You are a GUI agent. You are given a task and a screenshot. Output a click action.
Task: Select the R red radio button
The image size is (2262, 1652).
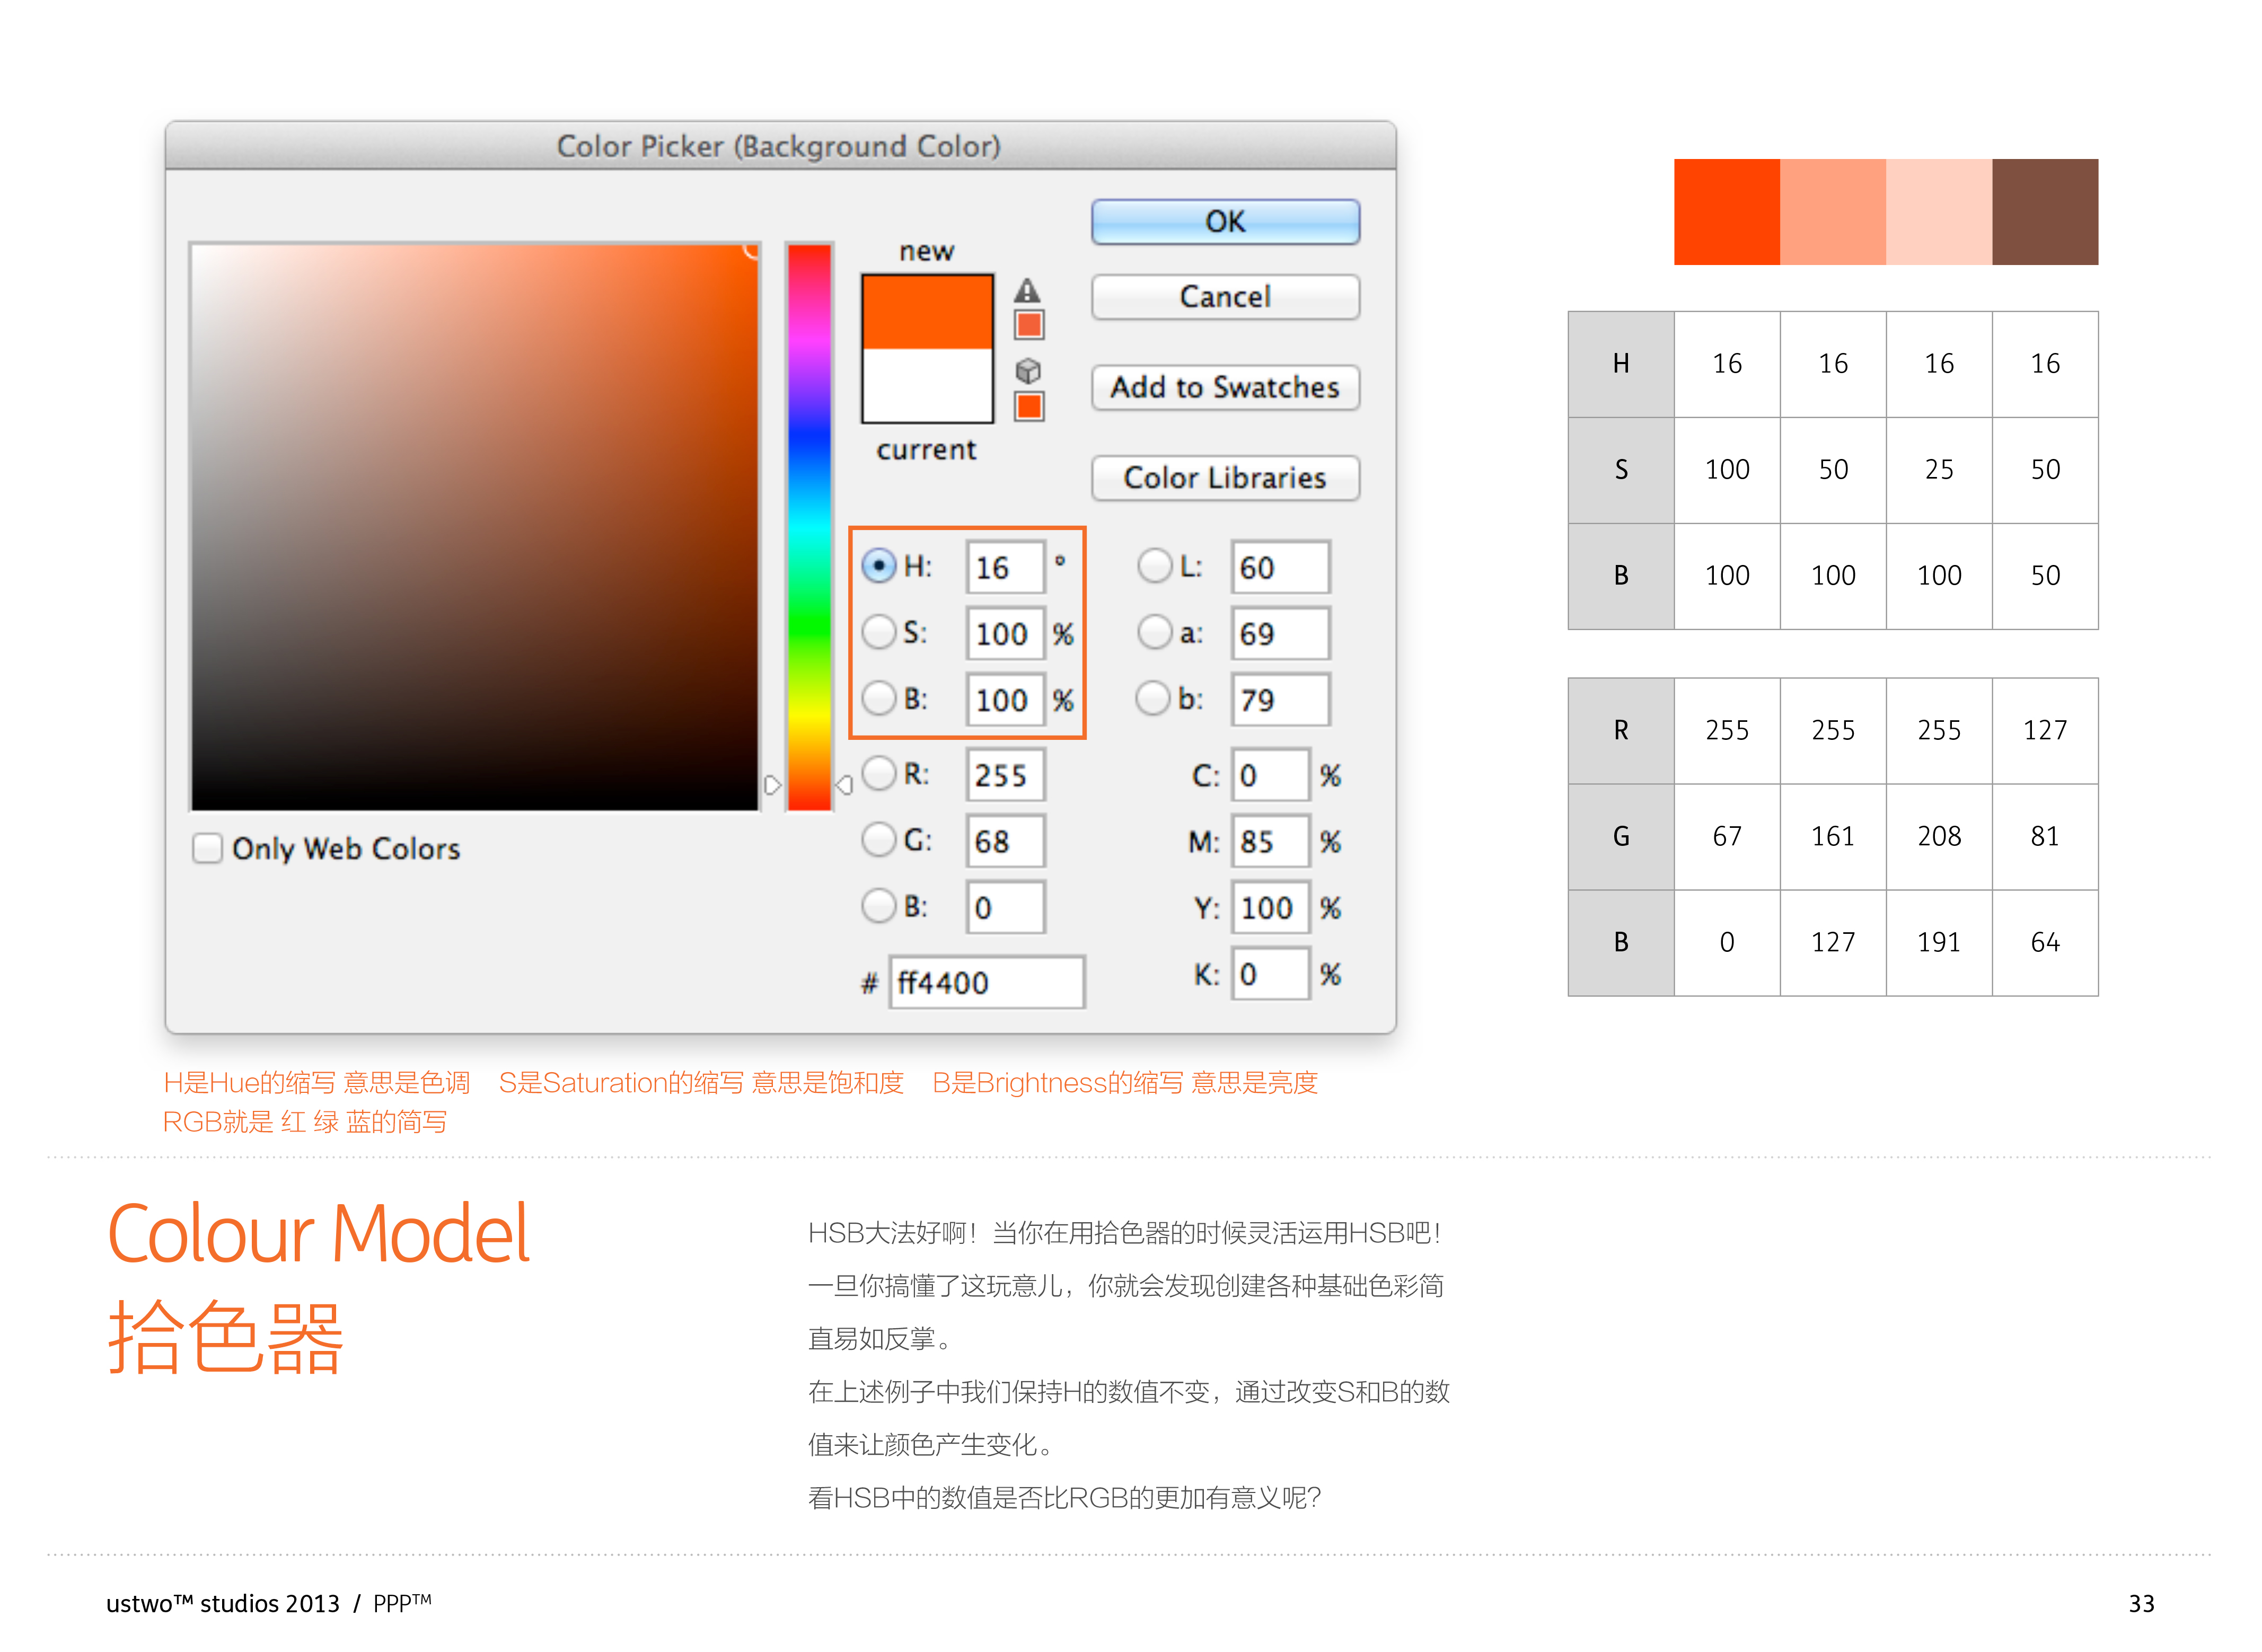pyautogui.click(x=879, y=773)
